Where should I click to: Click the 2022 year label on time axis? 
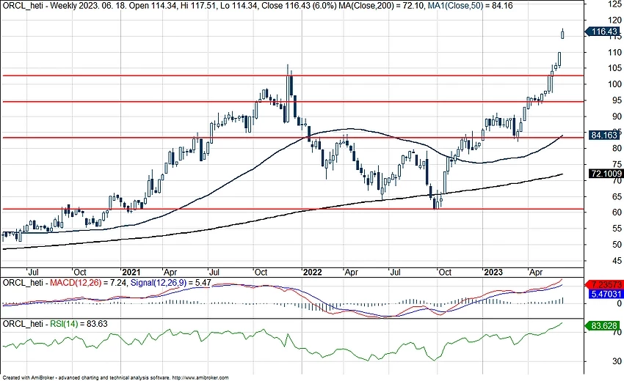312,272
